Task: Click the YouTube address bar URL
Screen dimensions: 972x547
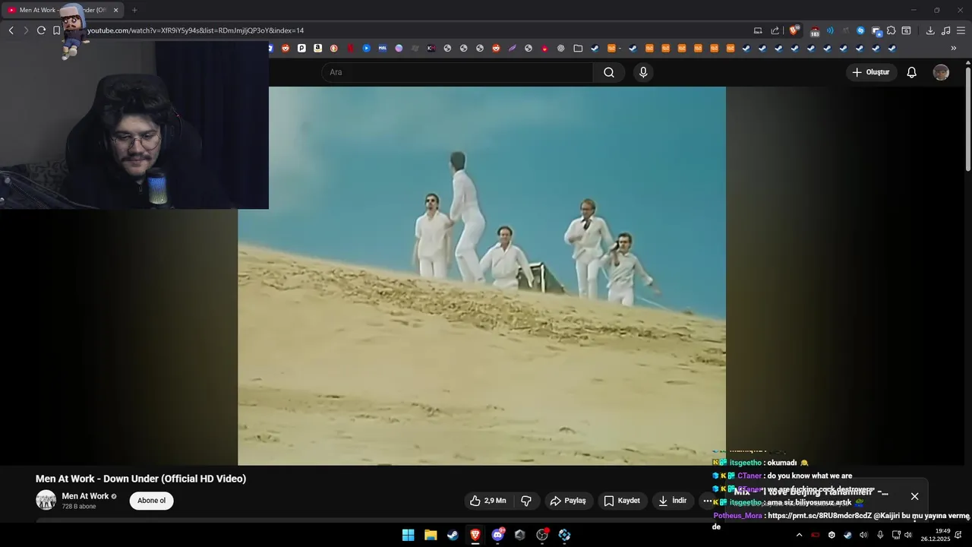Action: point(196,30)
